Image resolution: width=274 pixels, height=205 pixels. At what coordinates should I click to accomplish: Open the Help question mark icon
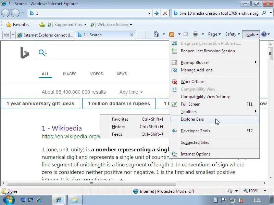[264, 35]
